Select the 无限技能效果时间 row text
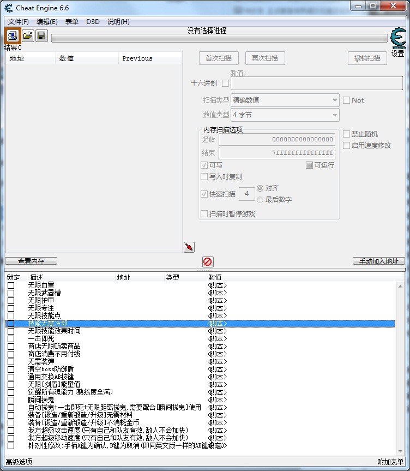The image size is (410, 471). tap(55, 331)
